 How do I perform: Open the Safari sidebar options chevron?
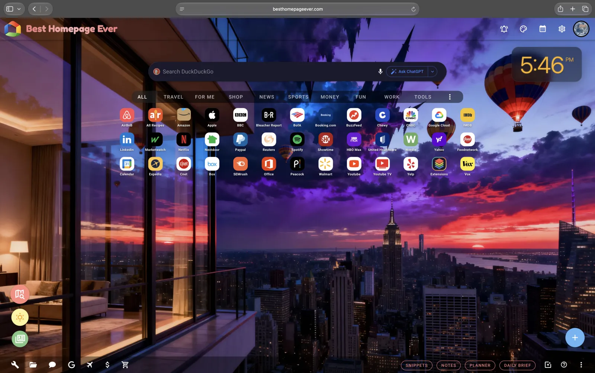pos(19,9)
